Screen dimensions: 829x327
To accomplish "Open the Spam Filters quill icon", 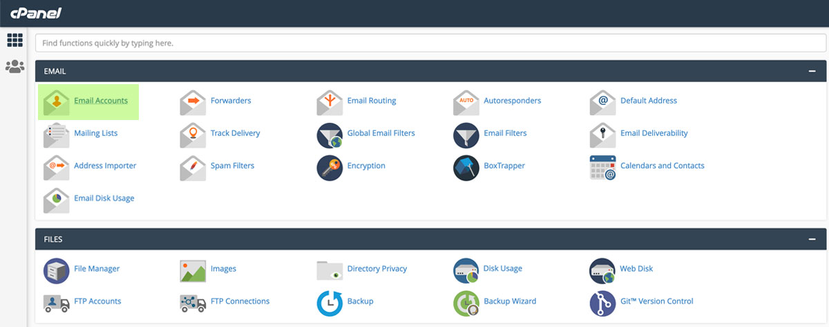I will pos(193,167).
